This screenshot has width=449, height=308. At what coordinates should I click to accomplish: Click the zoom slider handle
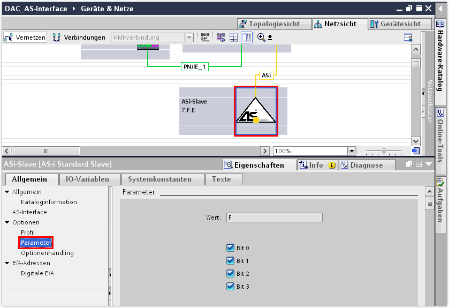384,151
